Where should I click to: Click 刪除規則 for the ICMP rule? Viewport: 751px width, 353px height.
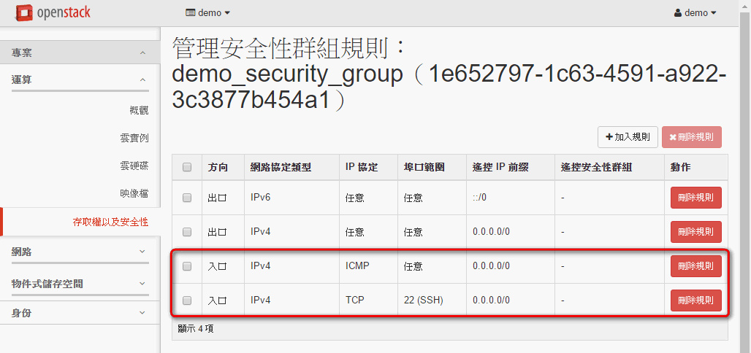pyautogui.click(x=696, y=266)
